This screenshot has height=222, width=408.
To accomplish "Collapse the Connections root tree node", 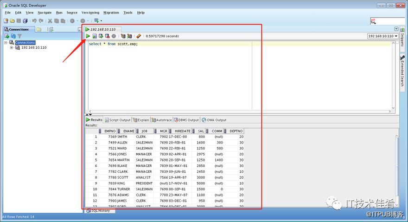I will point(6,42).
